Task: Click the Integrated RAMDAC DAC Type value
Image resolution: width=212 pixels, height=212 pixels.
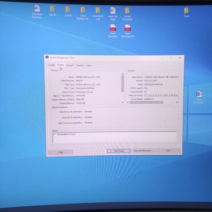Action: (85, 88)
